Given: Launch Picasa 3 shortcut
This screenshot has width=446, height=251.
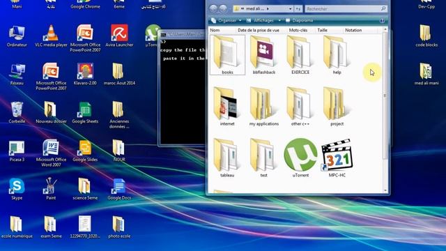Looking at the screenshot, I should (x=17, y=151).
